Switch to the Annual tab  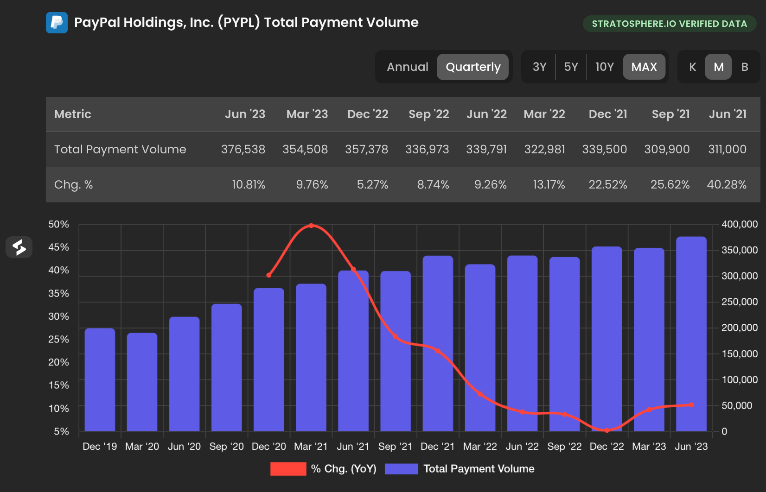click(x=407, y=67)
